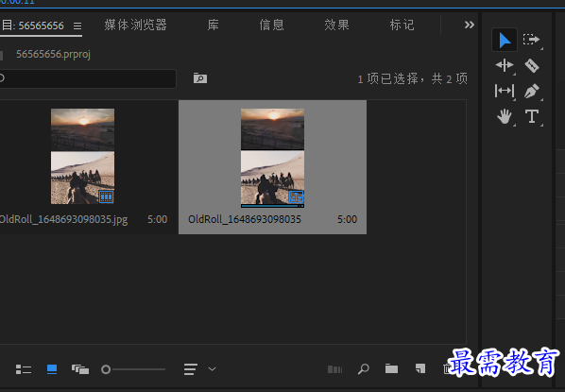
Task: Select the Razor tool
Action: coord(532,65)
